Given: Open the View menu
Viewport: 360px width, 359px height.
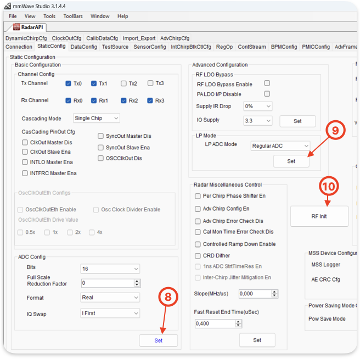Looking at the screenshot, I should pyautogui.click(x=30, y=16).
